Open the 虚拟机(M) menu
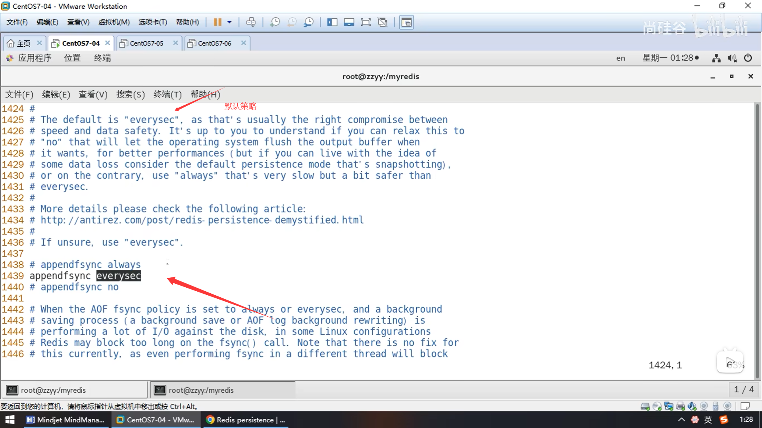Screen dimensions: 762x428 [x=114, y=22]
